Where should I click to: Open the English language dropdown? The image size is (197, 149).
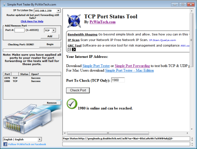click(x=39, y=139)
